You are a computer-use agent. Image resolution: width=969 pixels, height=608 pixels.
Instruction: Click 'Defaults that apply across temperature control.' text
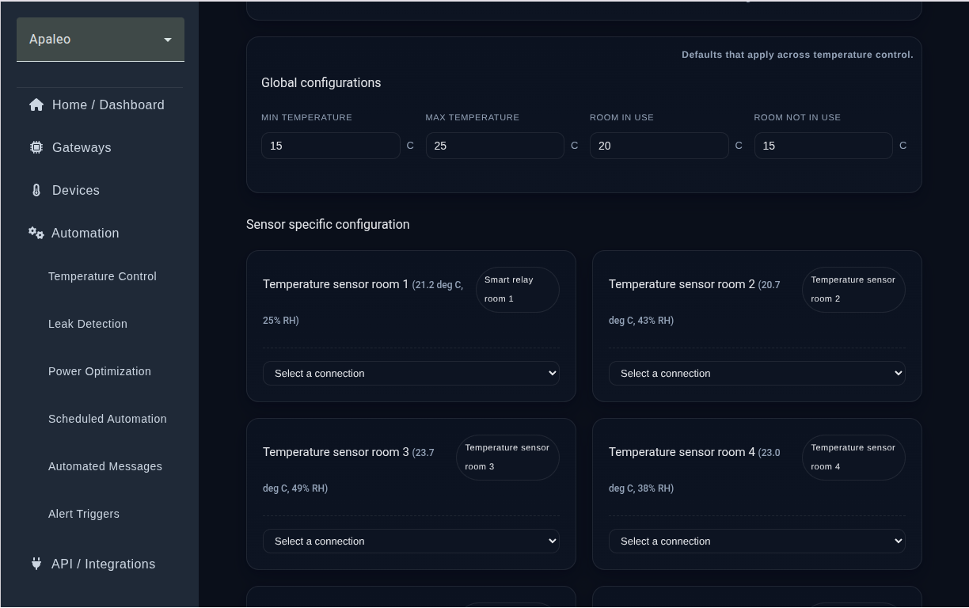tap(797, 55)
